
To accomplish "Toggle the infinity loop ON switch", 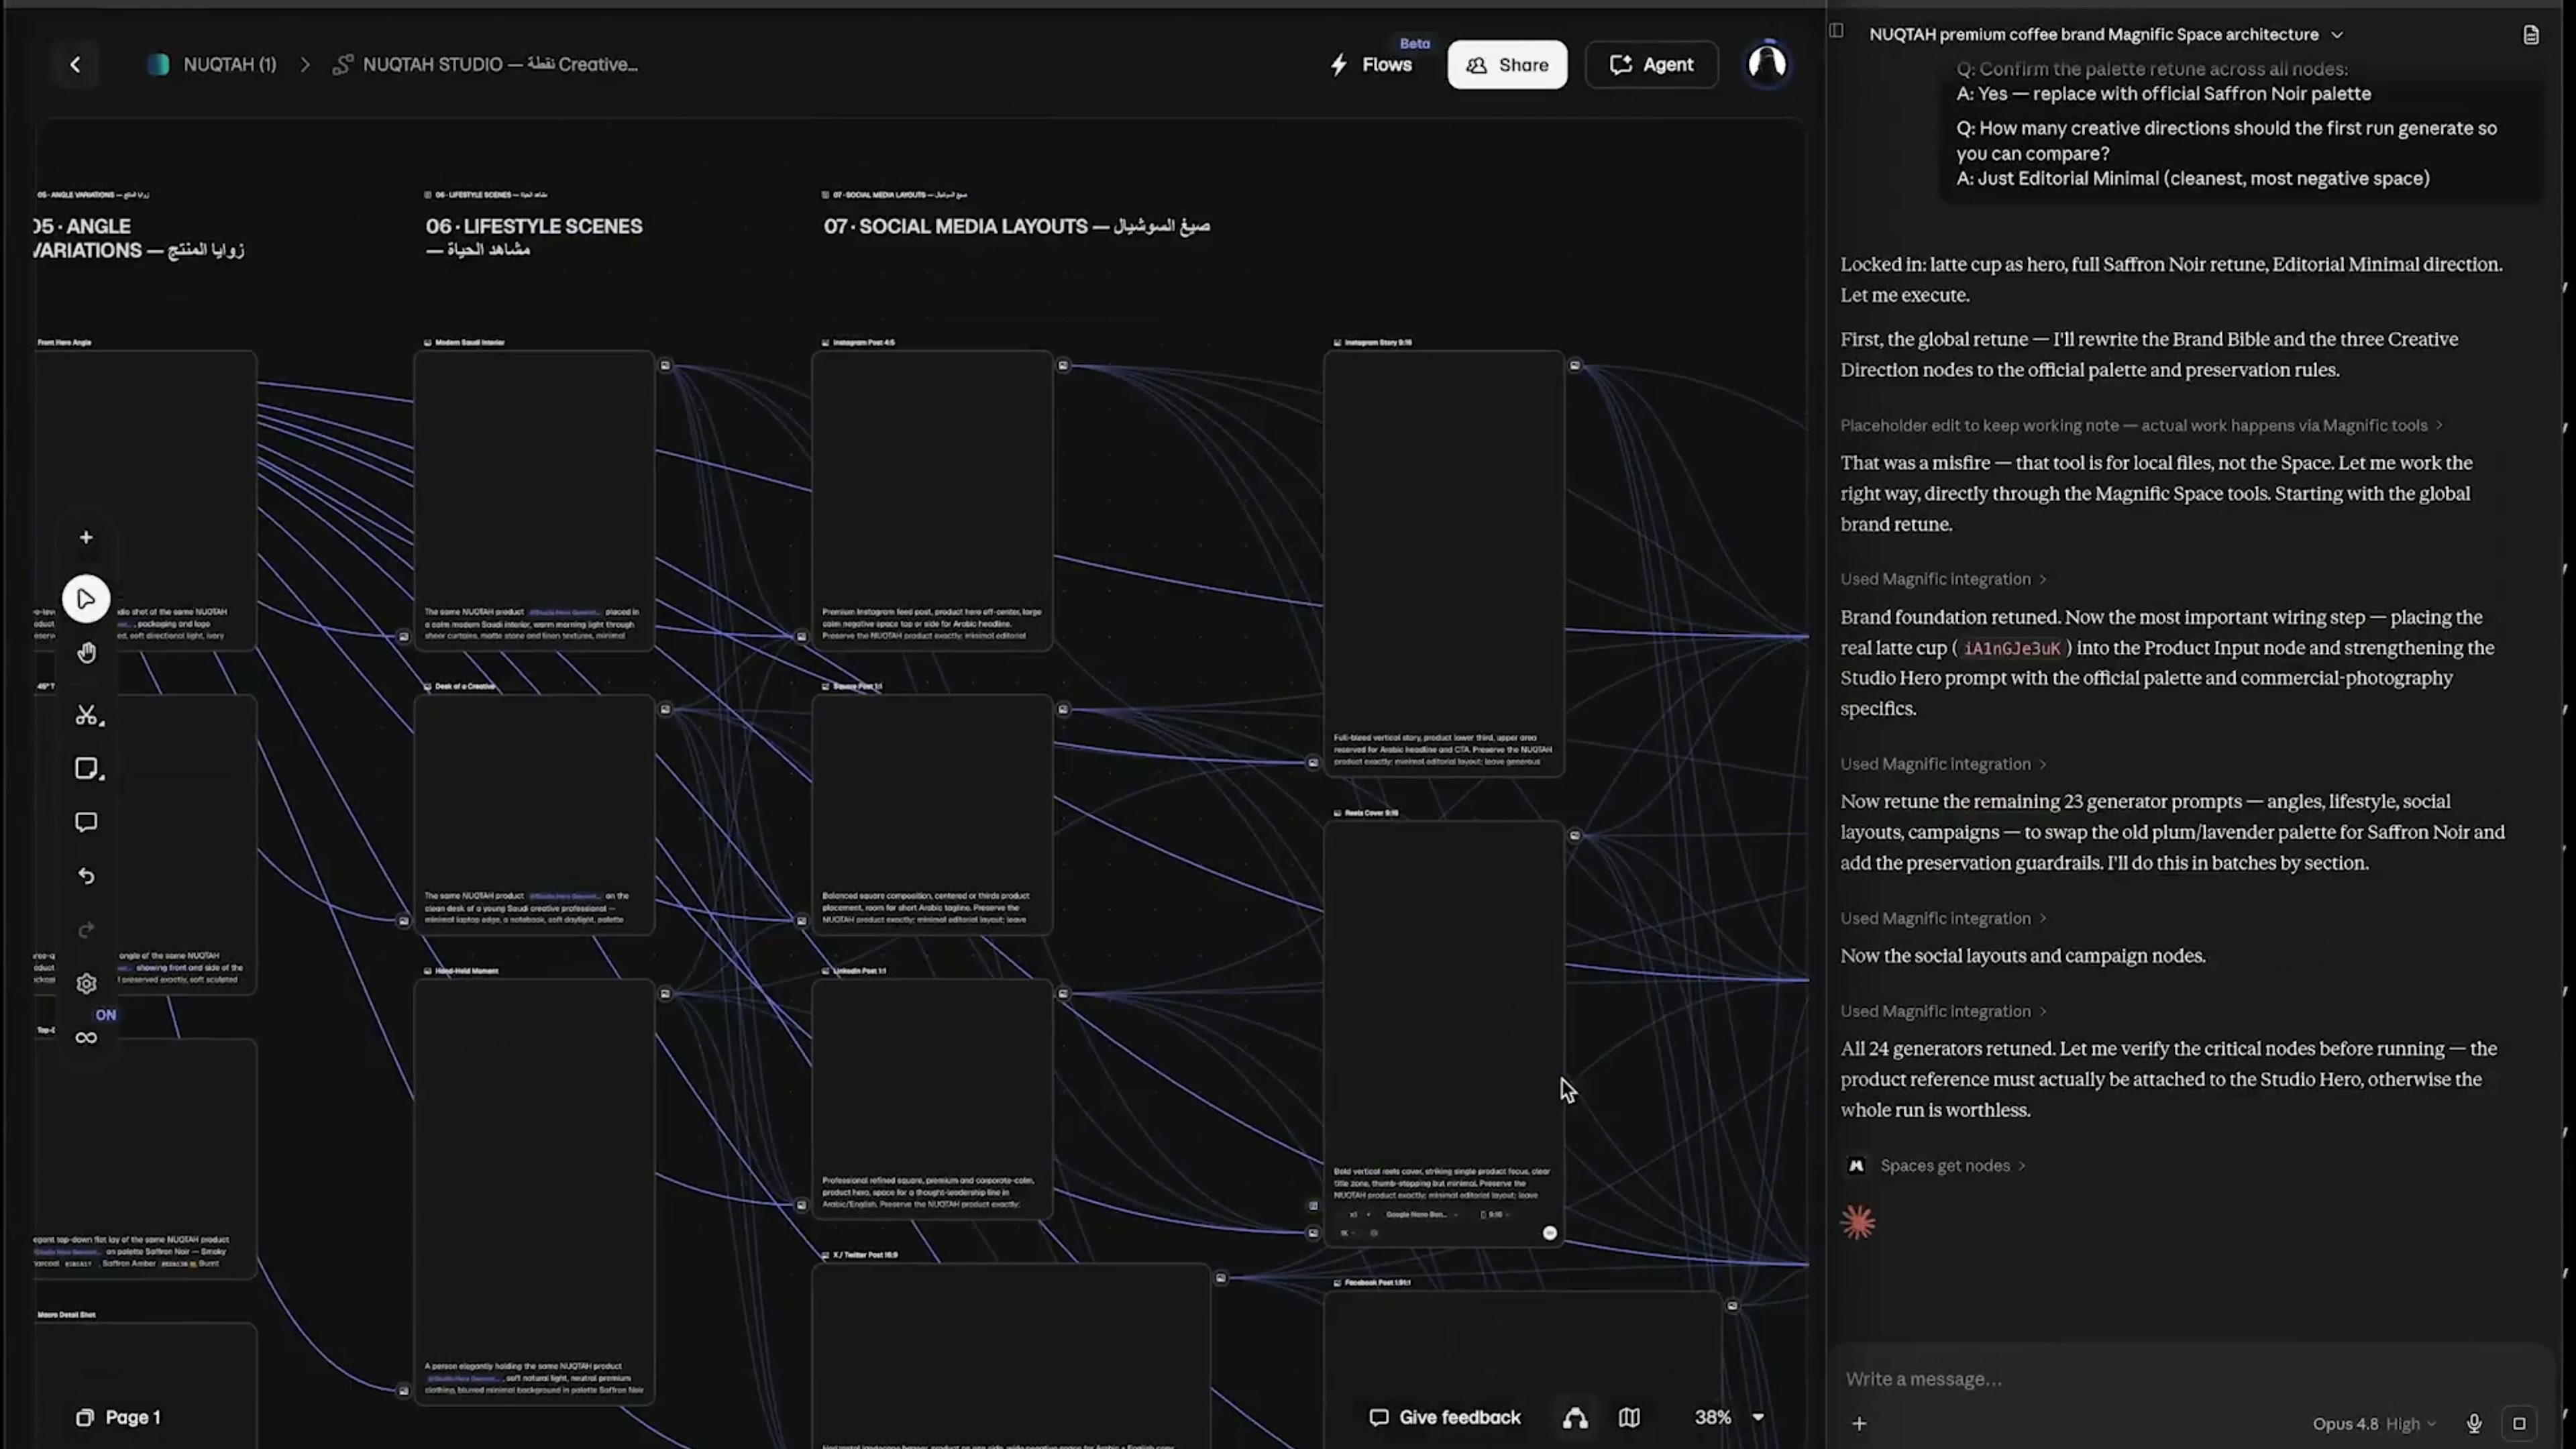I will click(x=86, y=1037).
